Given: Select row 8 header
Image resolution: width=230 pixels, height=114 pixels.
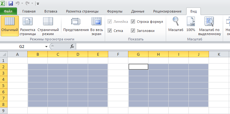Looking at the screenshot, I should [x=4, y=104].
